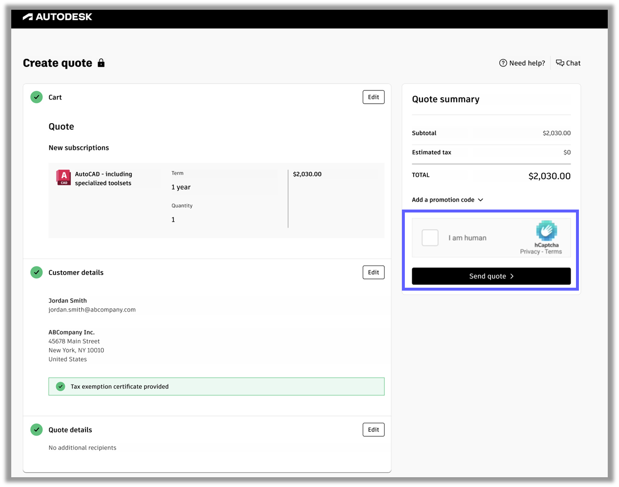Click the ABCompany Inc. company name

(71, 332)
